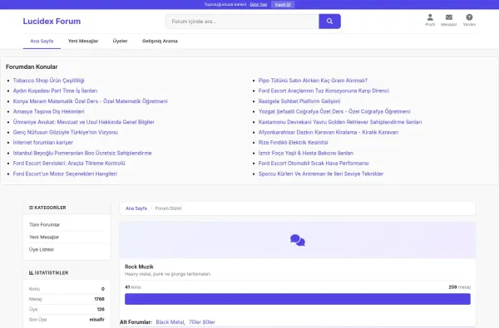This screenshot has height=328, width=499.
Task: Click the search magnifier button
Action: tap(329, 22)
